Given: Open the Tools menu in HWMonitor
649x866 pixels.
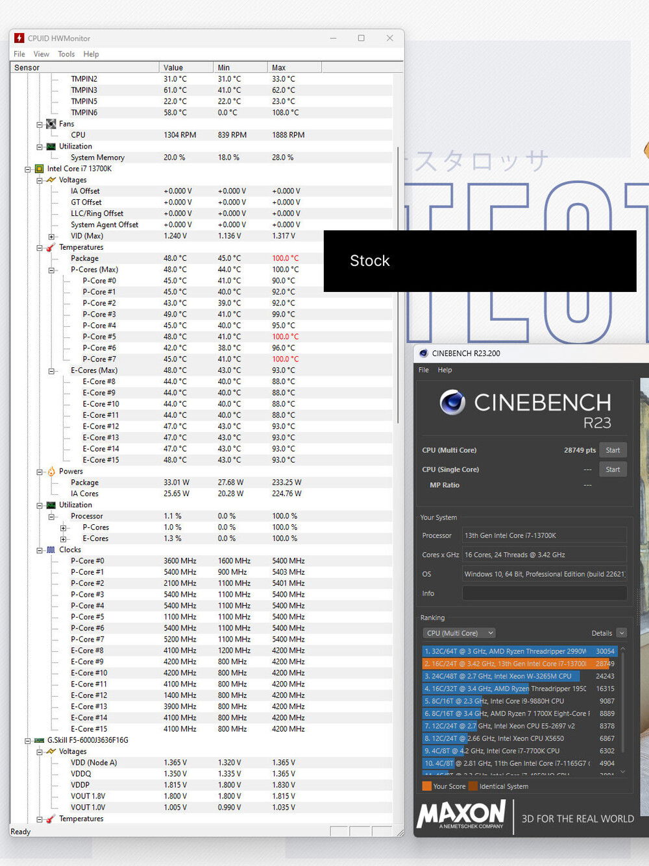Looking at the screenshot, I should click(x=66, y=54).
